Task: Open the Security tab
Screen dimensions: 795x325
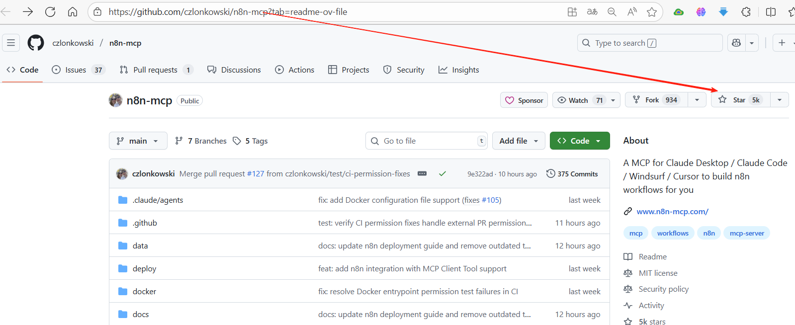Action: coord(404,70)
